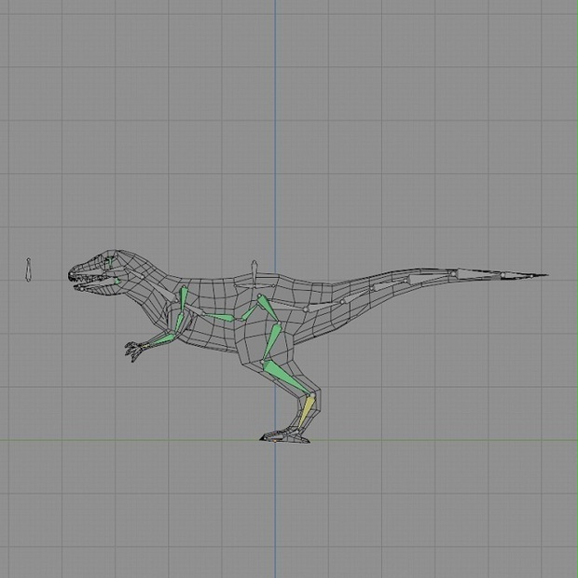Click the dinosaur's clawed hand mesh
The width and height of the screenshot is (578, 578).
[x=136, y=351]
